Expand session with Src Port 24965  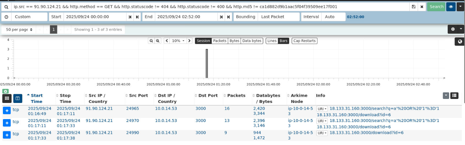6,111
